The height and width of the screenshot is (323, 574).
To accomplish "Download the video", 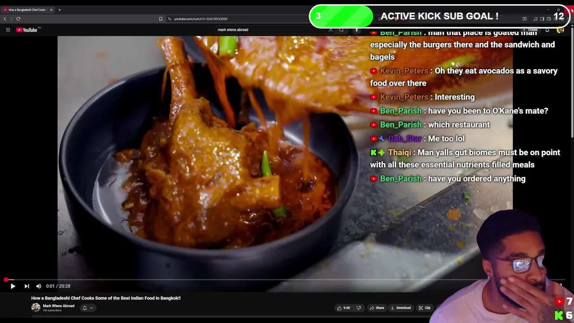I will 400,308.
